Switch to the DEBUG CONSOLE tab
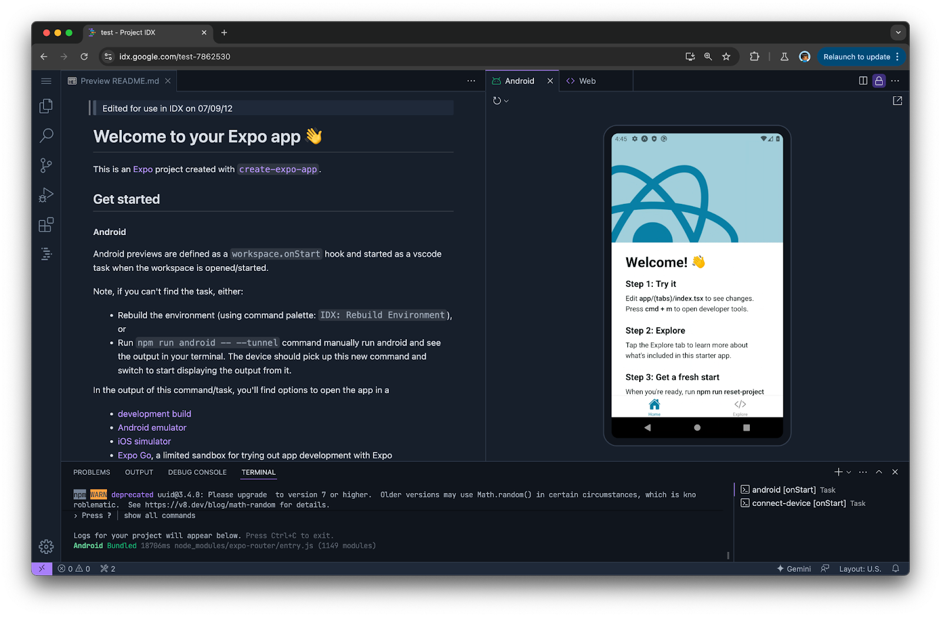This screenshot has height=617, width=941. click(197, 472)
